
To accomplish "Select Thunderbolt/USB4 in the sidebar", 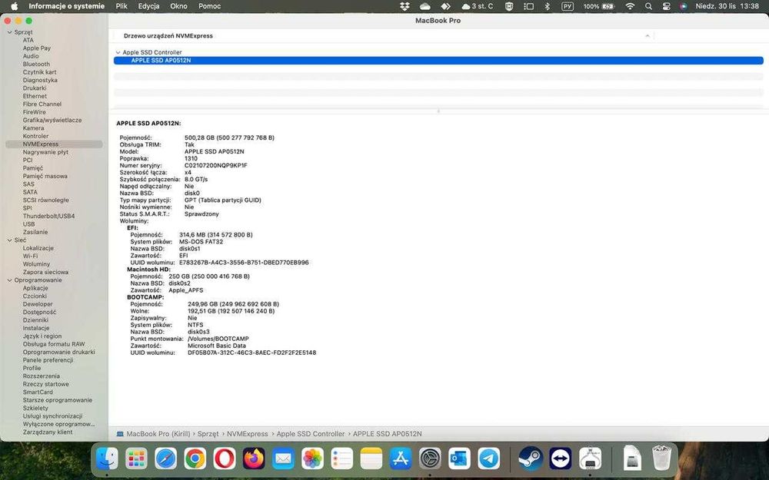I will [x=48, y=216].
